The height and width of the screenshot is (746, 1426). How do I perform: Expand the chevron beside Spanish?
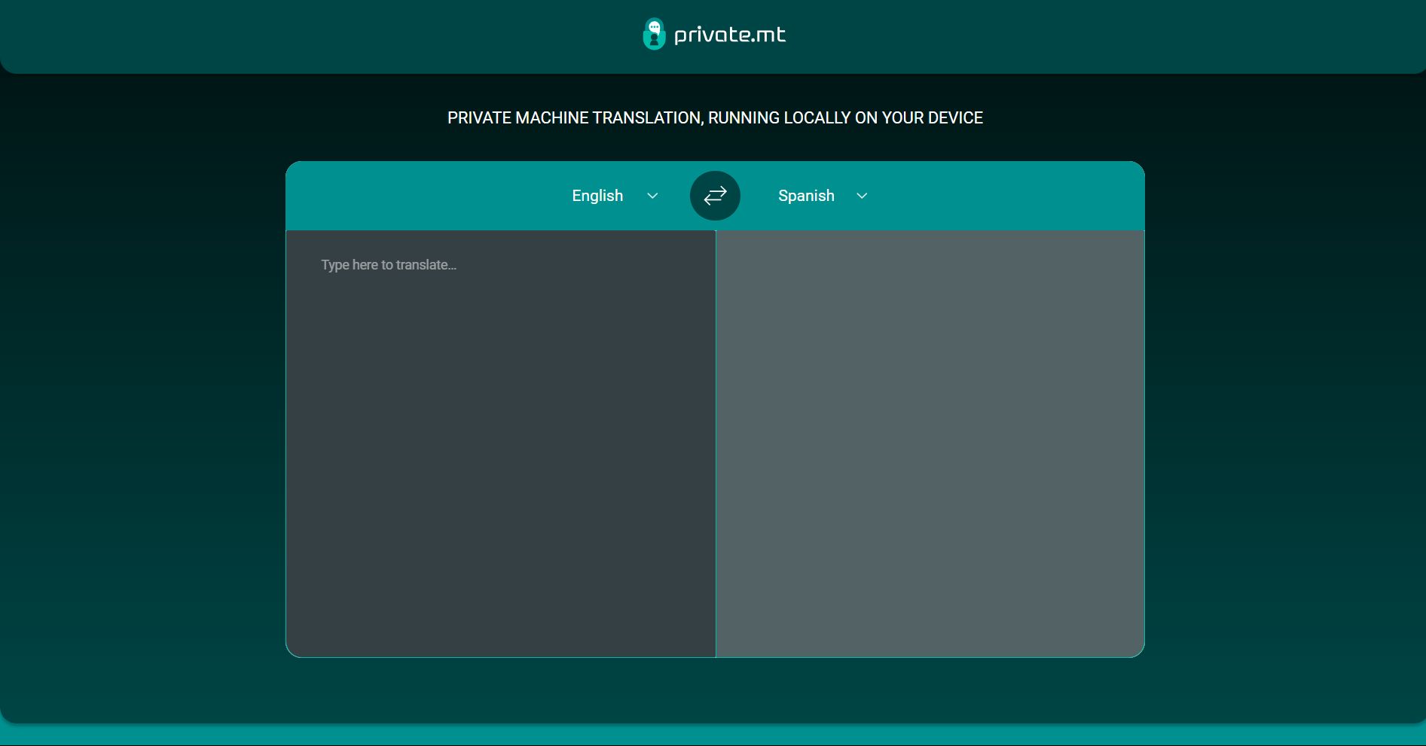861,196
